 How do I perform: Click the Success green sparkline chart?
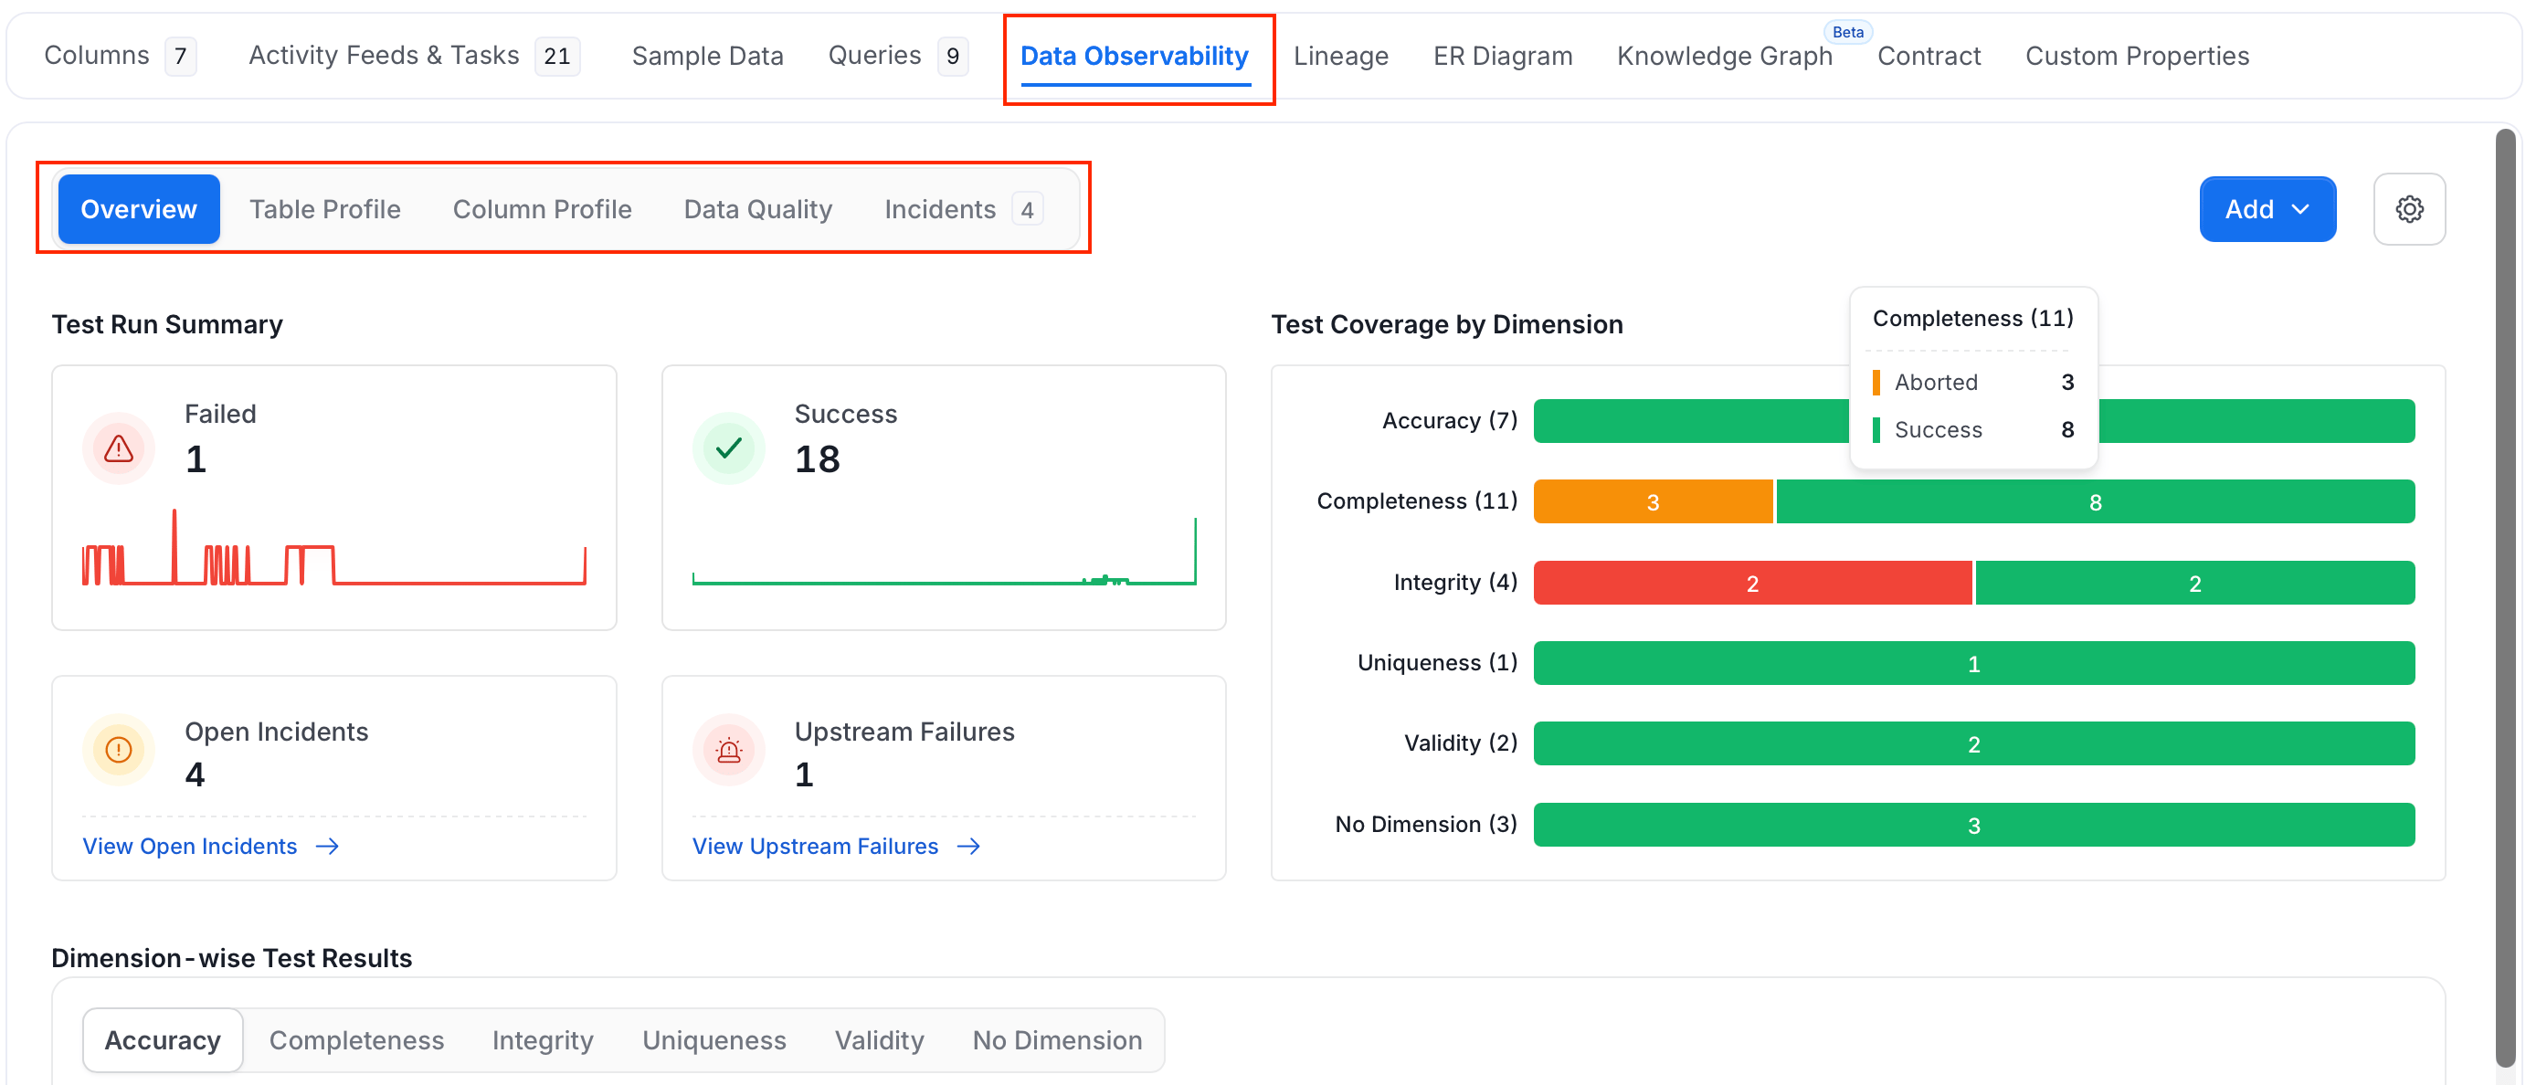pos(944,551)
